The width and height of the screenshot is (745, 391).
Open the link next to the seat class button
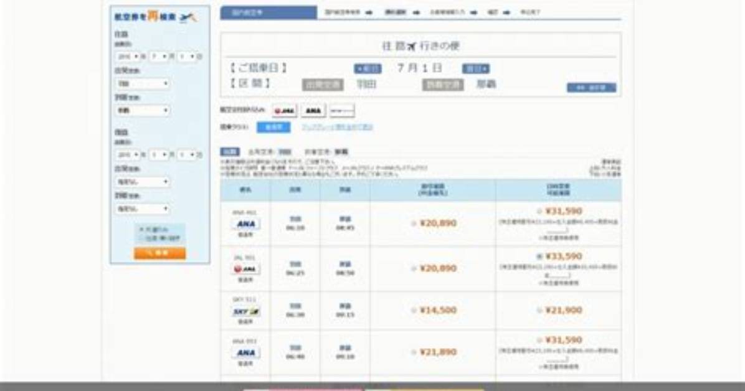tap(337, 128)
